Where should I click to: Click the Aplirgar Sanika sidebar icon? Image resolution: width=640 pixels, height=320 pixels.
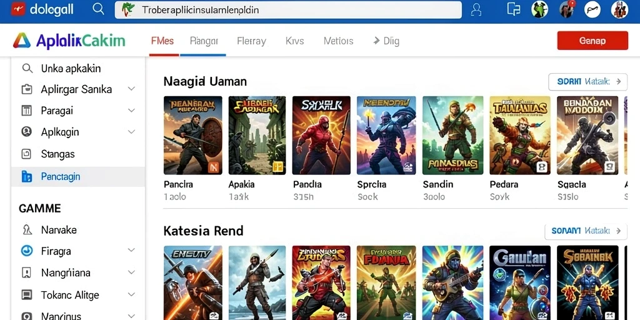[x=26, y=89]
